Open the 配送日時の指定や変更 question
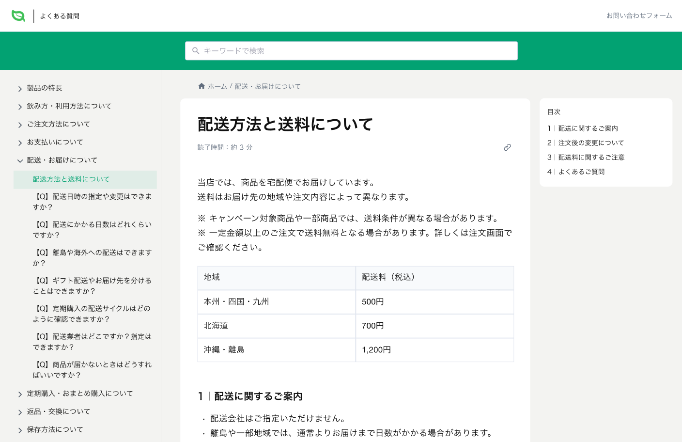 [92, 202]
